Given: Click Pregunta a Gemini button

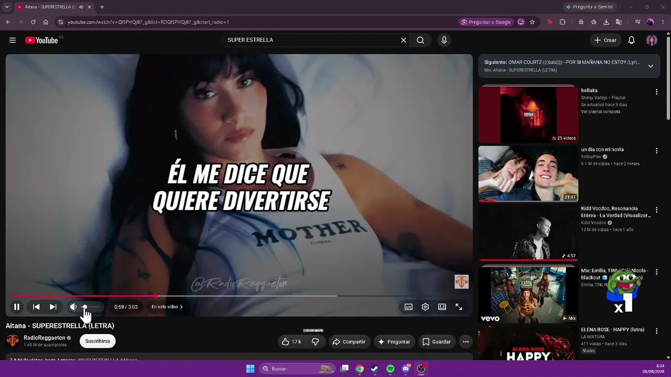Looking at the screenshot, I should [589, 7].
